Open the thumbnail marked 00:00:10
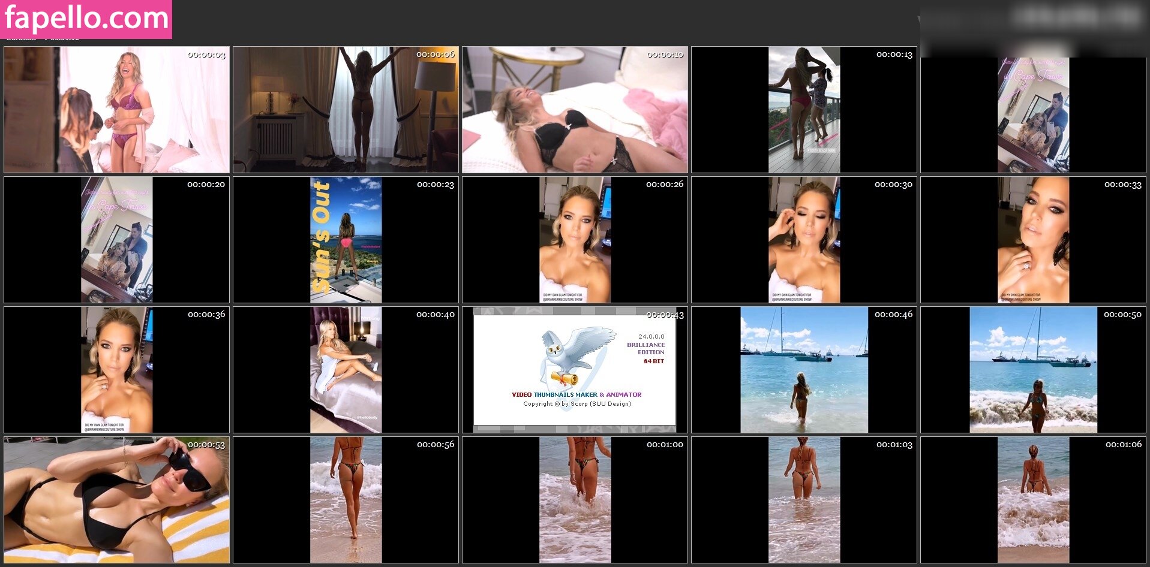This screenshot has width=1150, height=567. pos(575,110)
